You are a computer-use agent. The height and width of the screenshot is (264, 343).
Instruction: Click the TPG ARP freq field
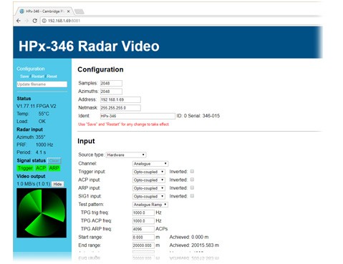143,229
